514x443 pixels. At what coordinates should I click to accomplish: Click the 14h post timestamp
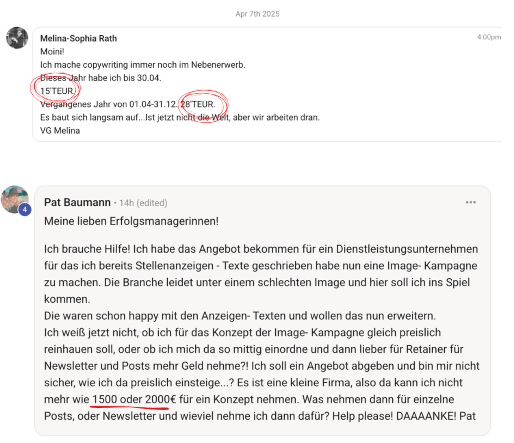coord(127,203)
